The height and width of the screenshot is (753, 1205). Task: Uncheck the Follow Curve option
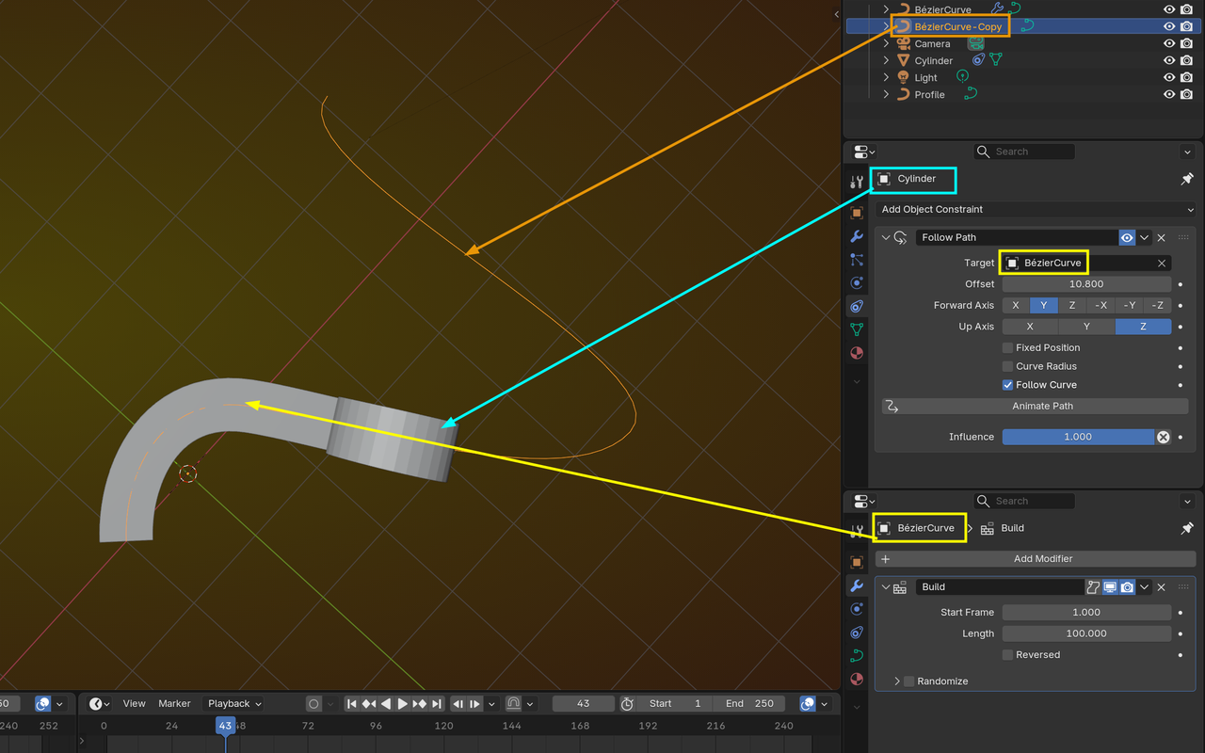tap(1008, 385)
